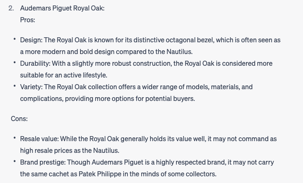The height and width of the screenshot is (183, 303).
Task: Click the 'Resale value:' bullet label
Action: pyautogui.click(x=39, y=139)
